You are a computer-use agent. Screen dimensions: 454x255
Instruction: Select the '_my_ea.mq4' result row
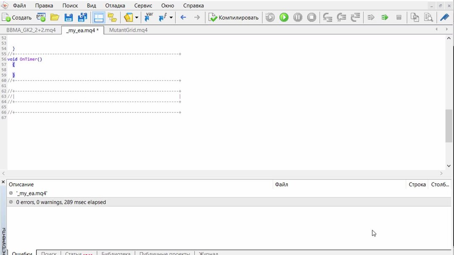(x=229, y=193)
